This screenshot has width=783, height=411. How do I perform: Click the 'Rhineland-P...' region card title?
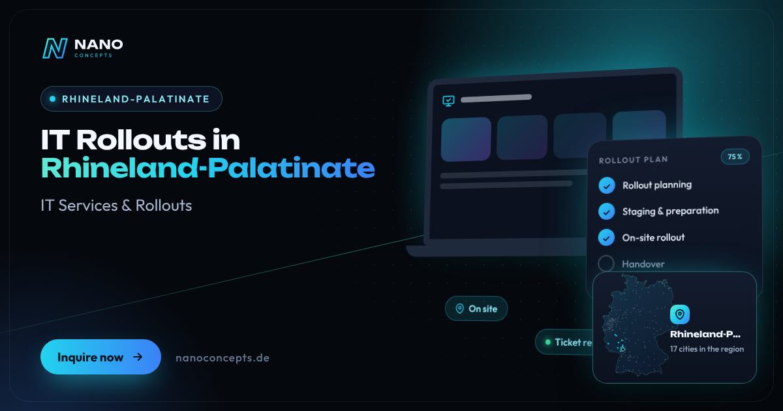click(x=705, y=334)
